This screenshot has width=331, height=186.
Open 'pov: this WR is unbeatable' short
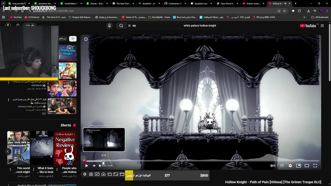pyautogui.click(x=19, y=148)
